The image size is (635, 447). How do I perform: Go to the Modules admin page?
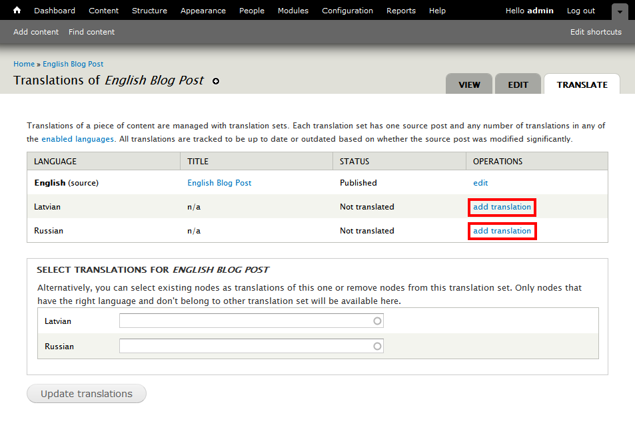tap(293, 11)
